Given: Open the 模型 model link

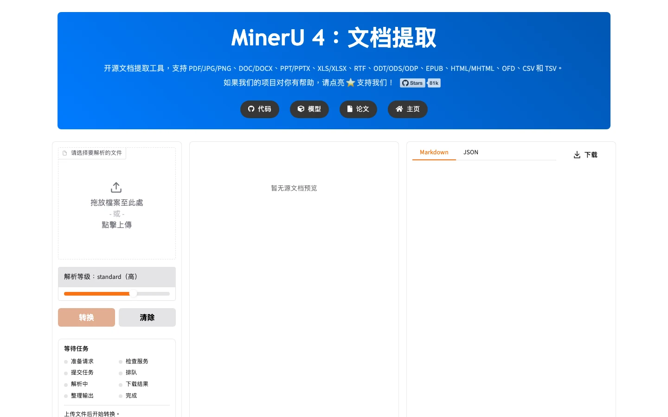Looking at the screenshot, I should [309, 109].
